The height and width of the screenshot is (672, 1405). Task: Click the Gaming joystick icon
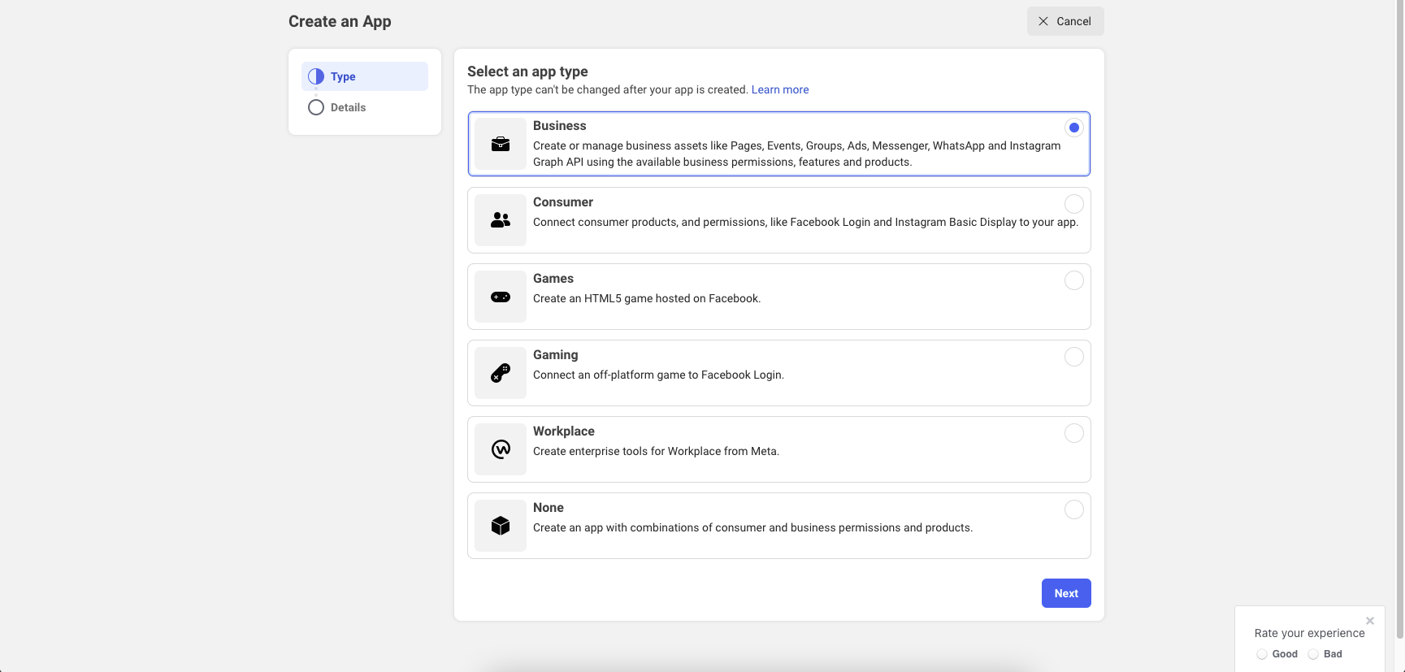[501, 373]
